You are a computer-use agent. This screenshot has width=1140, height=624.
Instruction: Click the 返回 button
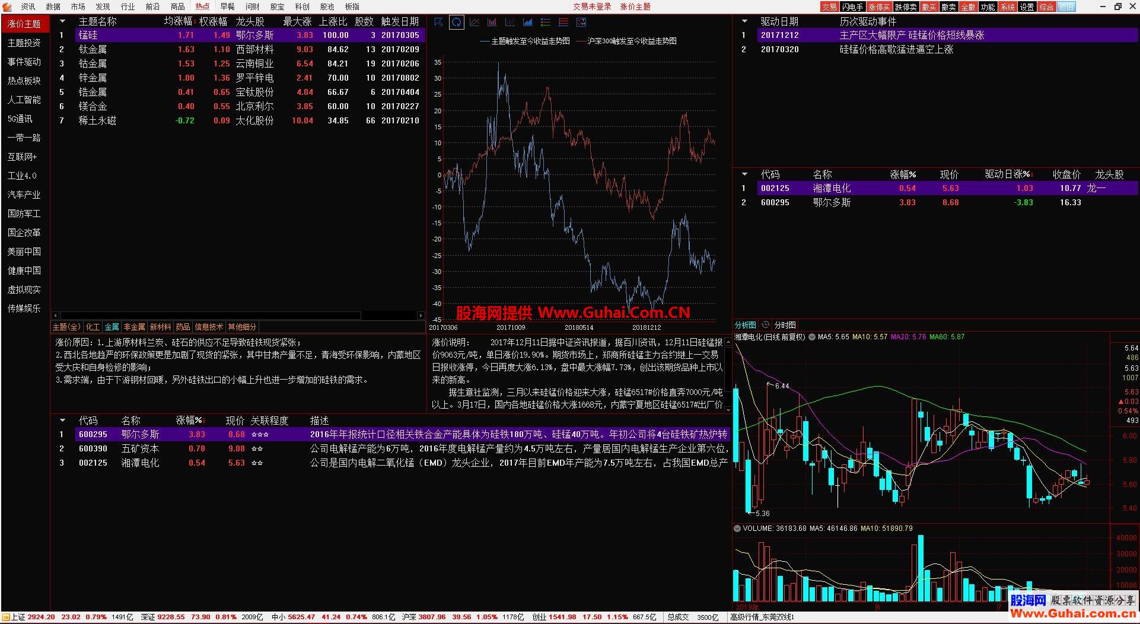tap(1066, 7)
